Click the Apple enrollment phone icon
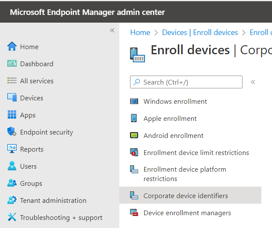The height and width of the screenshot is (228, 272). [134, 118]
